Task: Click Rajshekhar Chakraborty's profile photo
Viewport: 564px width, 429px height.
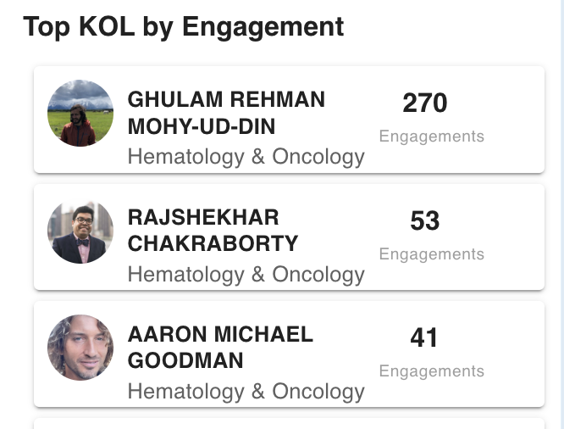Action: point(80,231)
